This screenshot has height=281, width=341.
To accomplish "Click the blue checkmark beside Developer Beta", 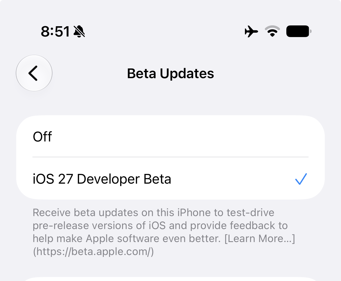I will (x=301, y=179).
